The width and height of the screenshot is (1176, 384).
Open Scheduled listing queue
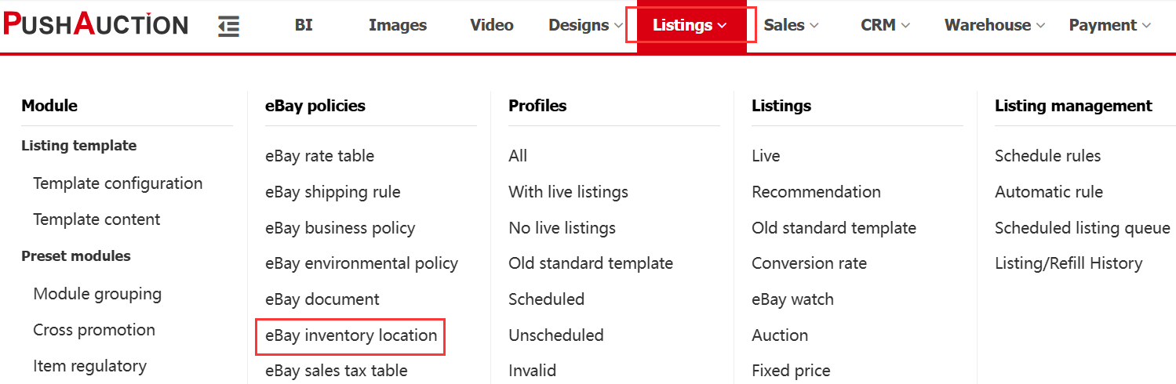[1082, 228]
